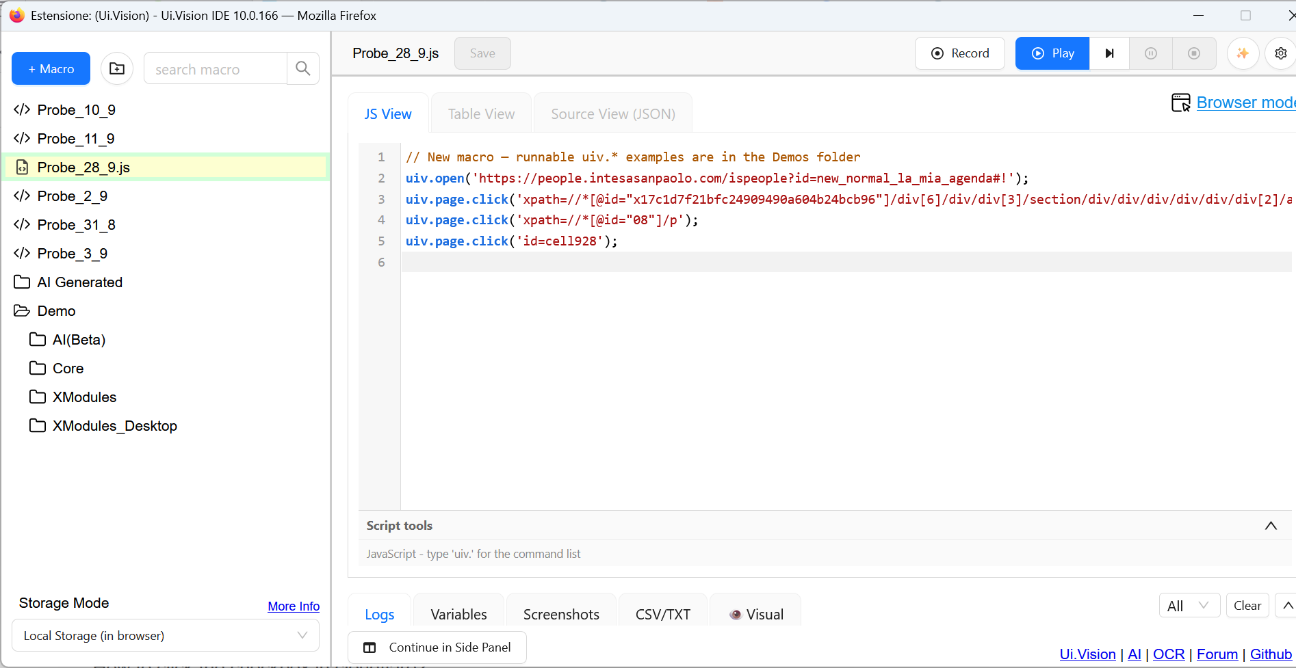Image resolution: width=1296 pixels, height=668 pixels.
Task: Click the code icon of Probe_11_9
Action: pyautogui.click(x=22, y=139)
